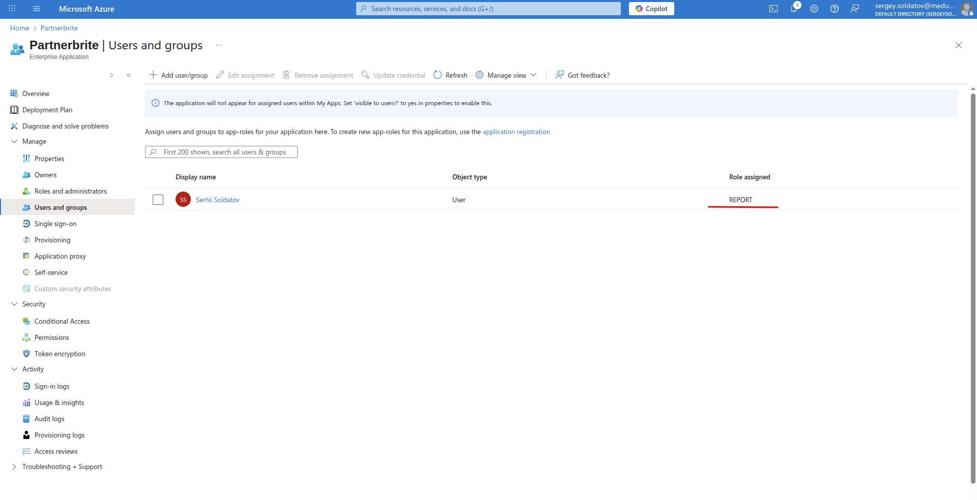Open portal settings gear
Screen dimensions: 977x500
814,9
